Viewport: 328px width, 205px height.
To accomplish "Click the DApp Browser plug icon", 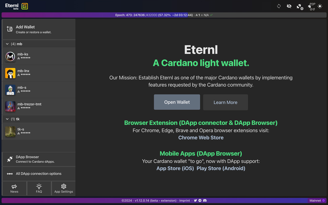I will tap(10, 159).
